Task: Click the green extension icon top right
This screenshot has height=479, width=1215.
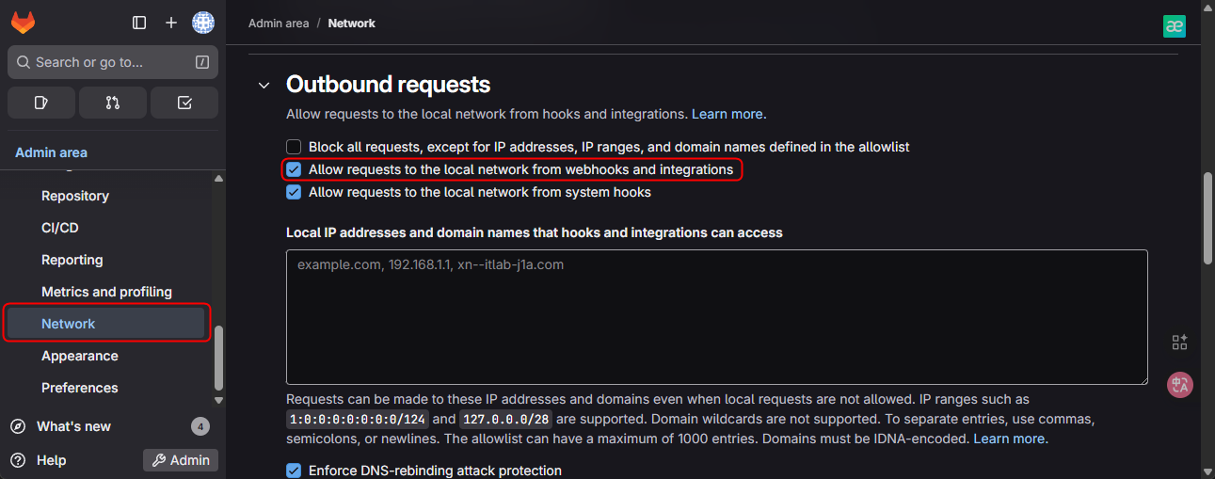Action: click(1174, 26)
